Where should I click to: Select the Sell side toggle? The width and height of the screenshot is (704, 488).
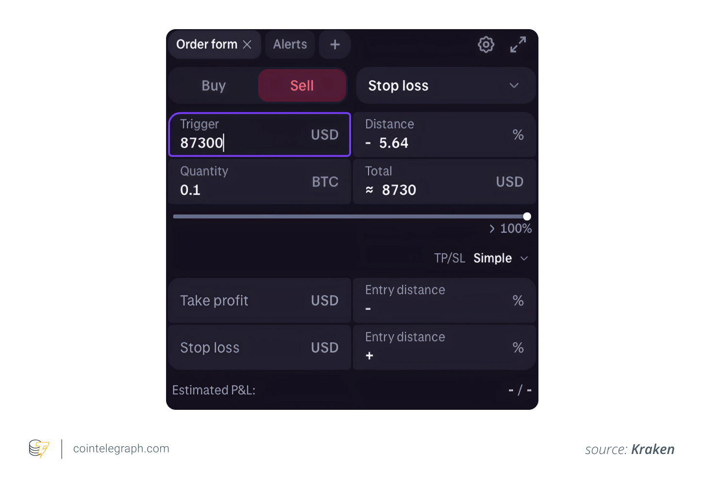coord(302,85)
